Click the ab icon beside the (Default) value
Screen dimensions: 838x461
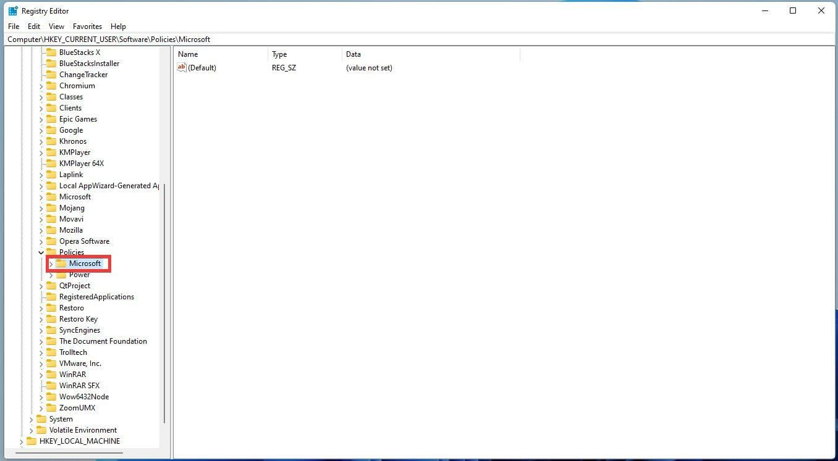pos(181,67)
